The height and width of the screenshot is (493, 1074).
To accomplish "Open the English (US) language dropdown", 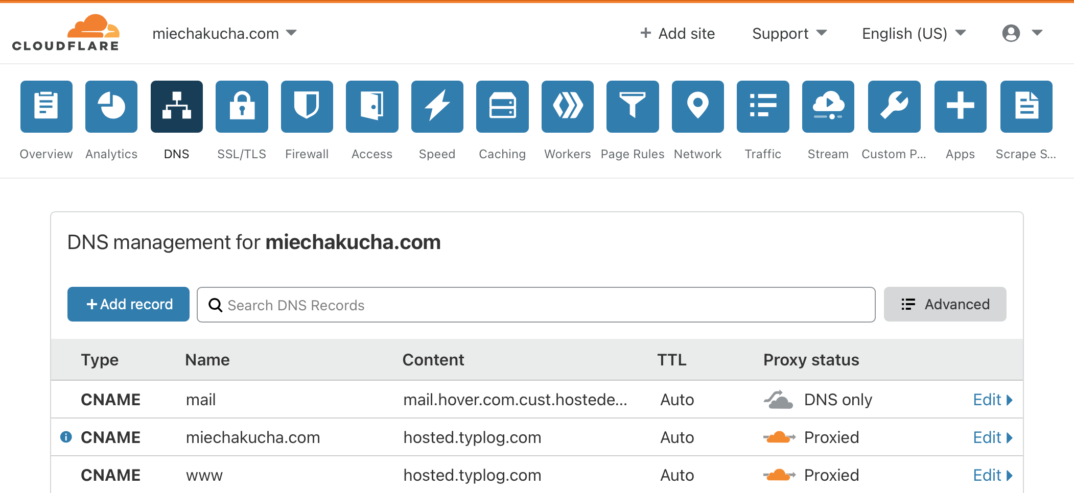I will tap(914, 33).
